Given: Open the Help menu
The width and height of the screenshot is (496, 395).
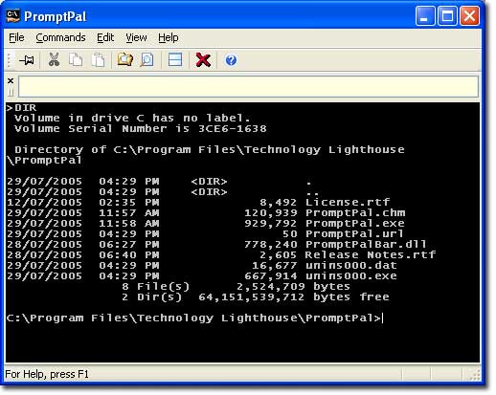Looking at the screenshot, I should (169, 37).
